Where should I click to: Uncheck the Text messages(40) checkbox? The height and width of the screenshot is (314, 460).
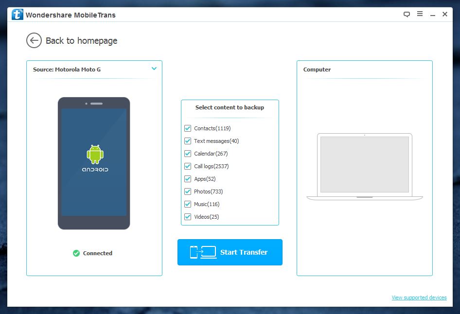(x=188, y=141)
